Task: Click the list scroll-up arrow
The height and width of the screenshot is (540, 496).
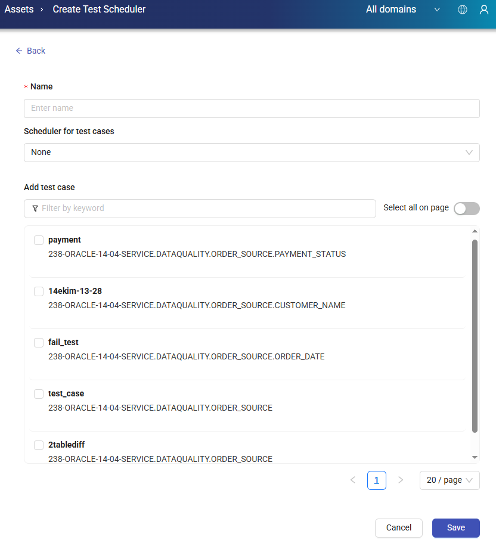Action: 475,231
